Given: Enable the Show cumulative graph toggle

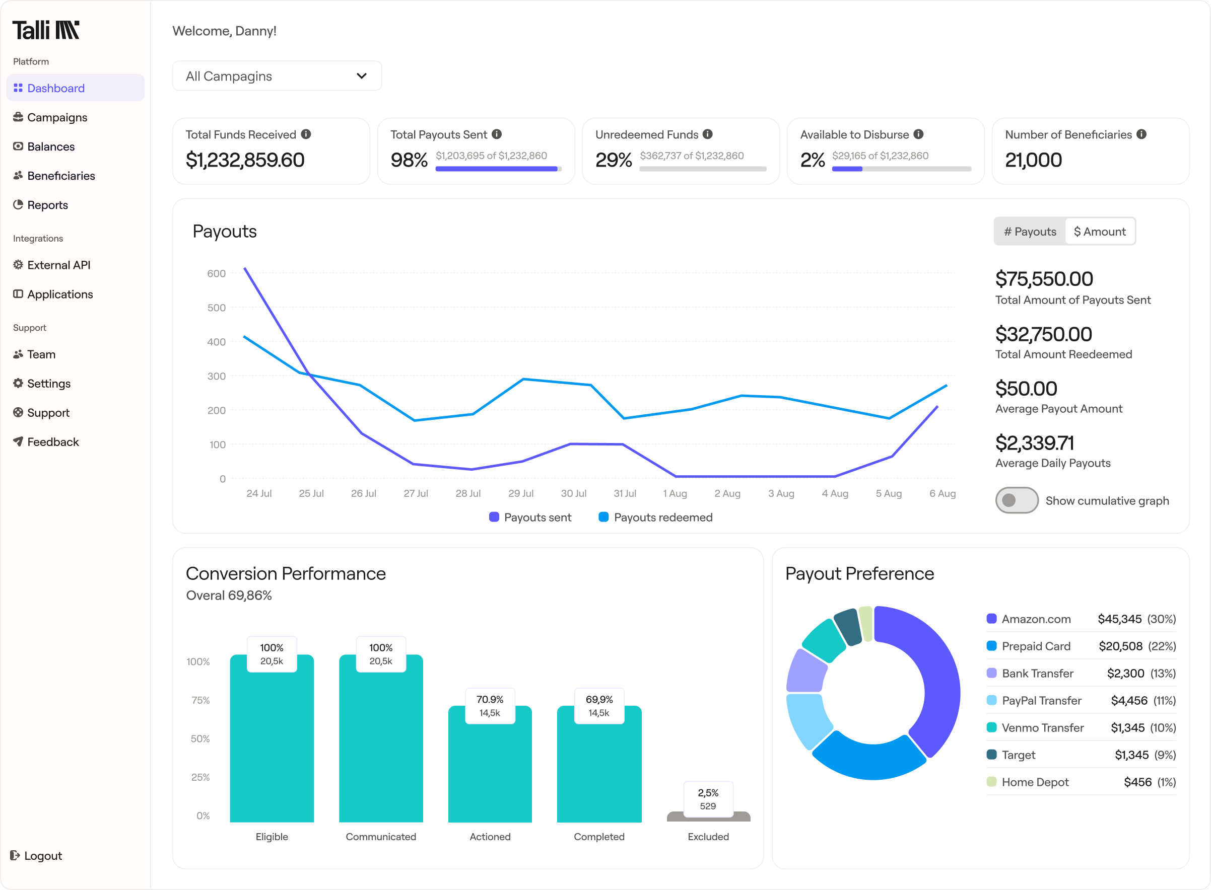Looking at the screenshot, I should [x=1017, y=500].
